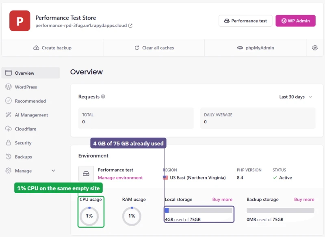Click the US flag region icon
Image resolution: width=325 pixels, height=237 pixels.
click(x=165, y=178)
